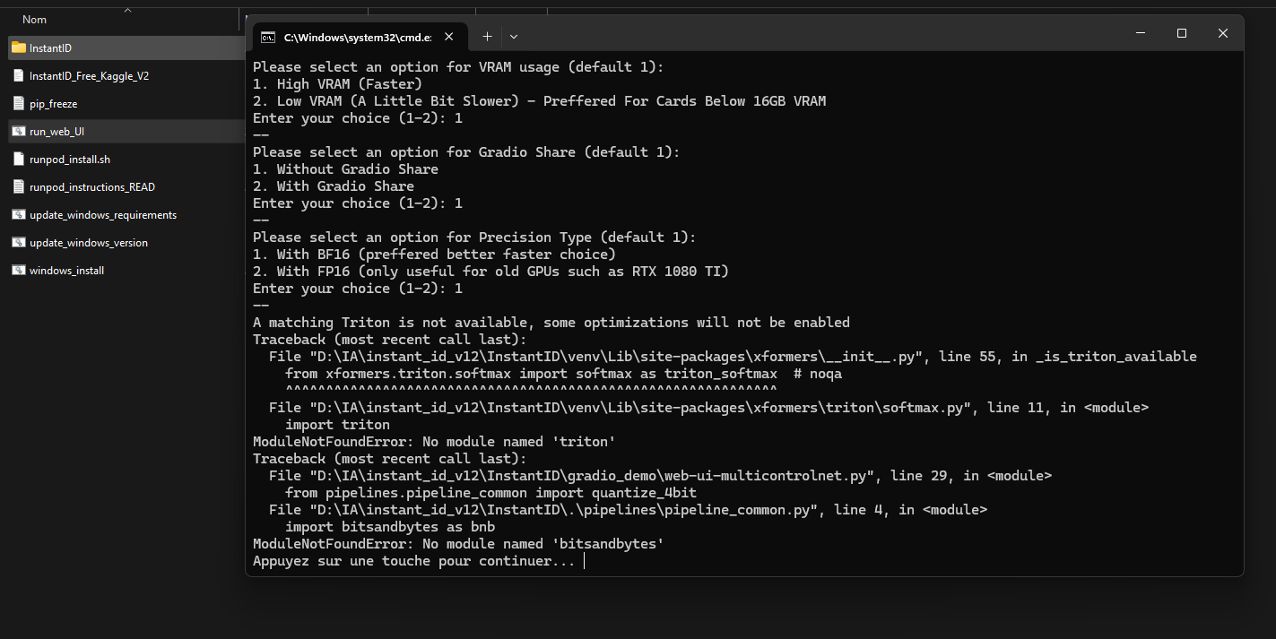Click the run_web_UI batch script icon
The width and height of the screenshot is (1276, 639).
pos(18,131)
